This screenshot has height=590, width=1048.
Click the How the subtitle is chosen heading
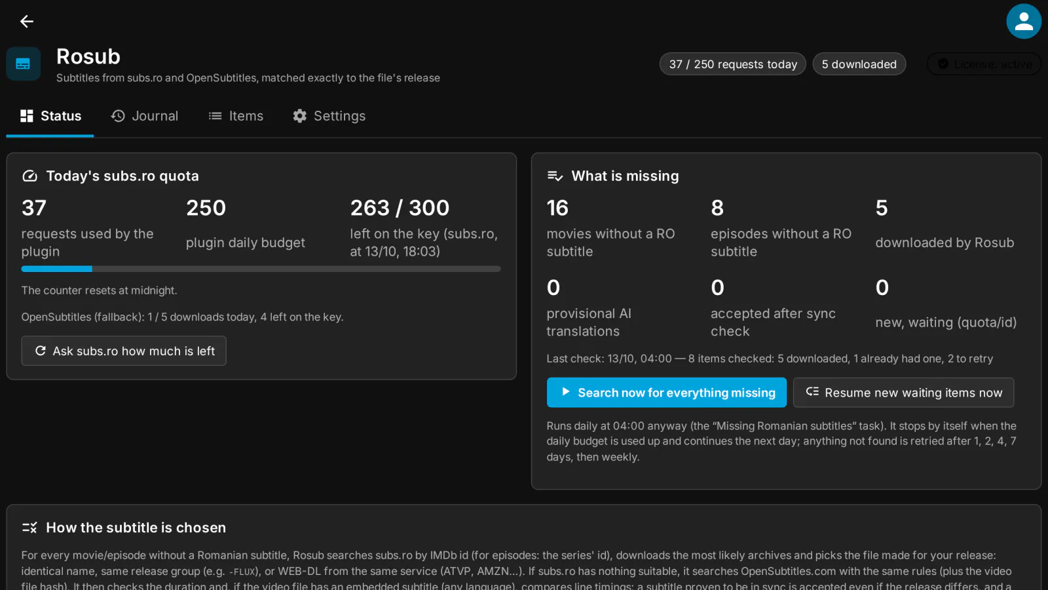136,528
